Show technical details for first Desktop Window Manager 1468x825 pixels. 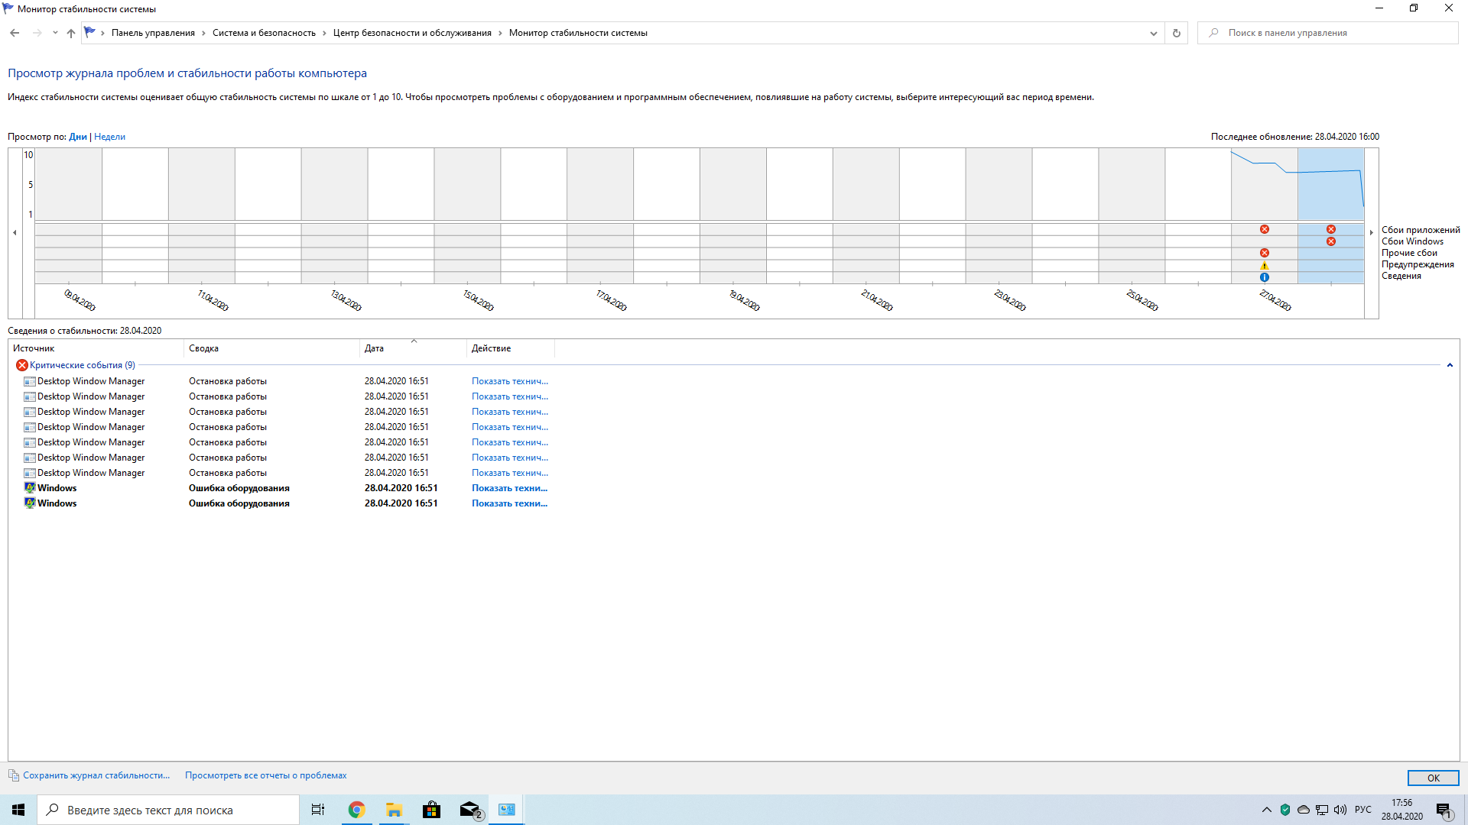[x=509, y=381]
